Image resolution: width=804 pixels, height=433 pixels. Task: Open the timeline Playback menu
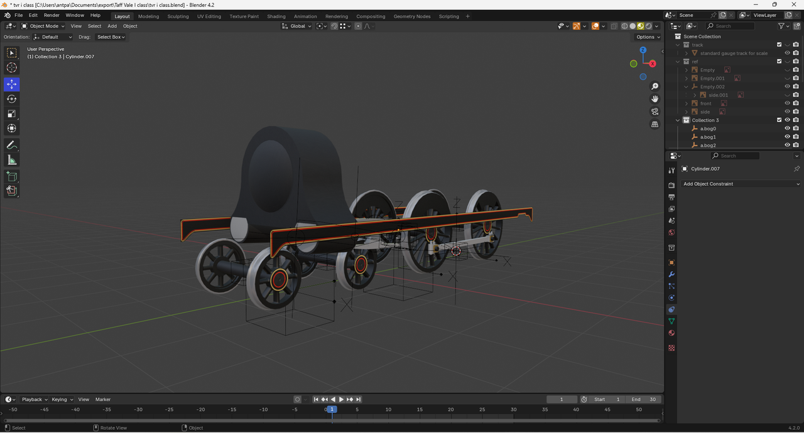(34, 399)
